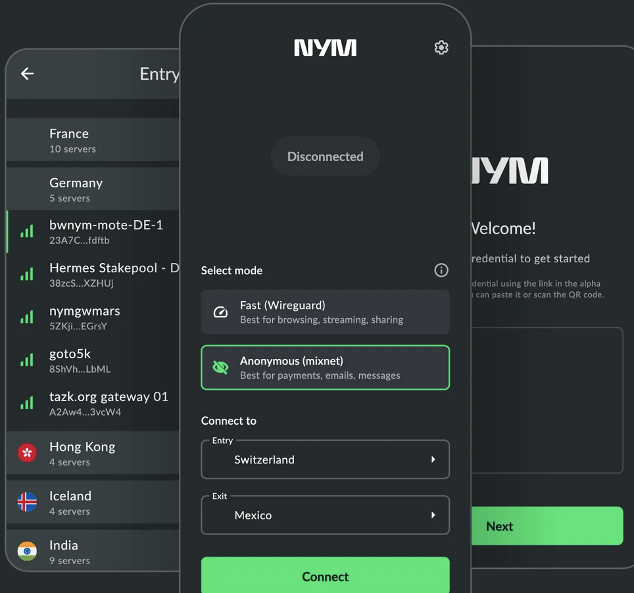Viewport: 634px width, 593px height.
Task: Click signal bars icon for goto5k
Action: pos(27,360)
